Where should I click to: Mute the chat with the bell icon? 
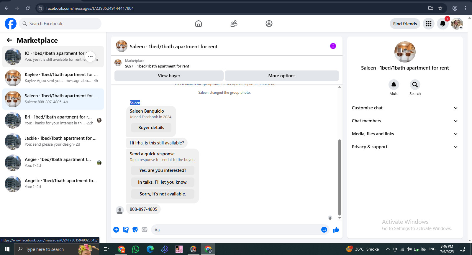tap(394, 85)
